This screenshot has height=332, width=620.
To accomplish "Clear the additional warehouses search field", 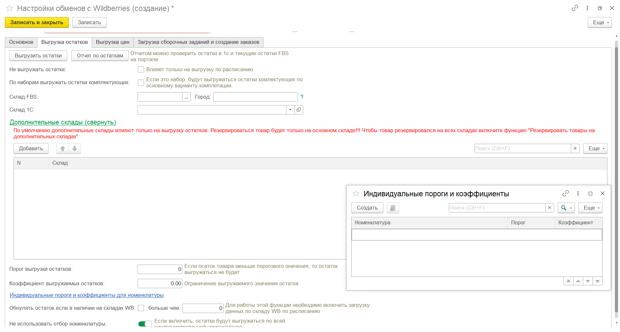I will (x=575, y=148).
